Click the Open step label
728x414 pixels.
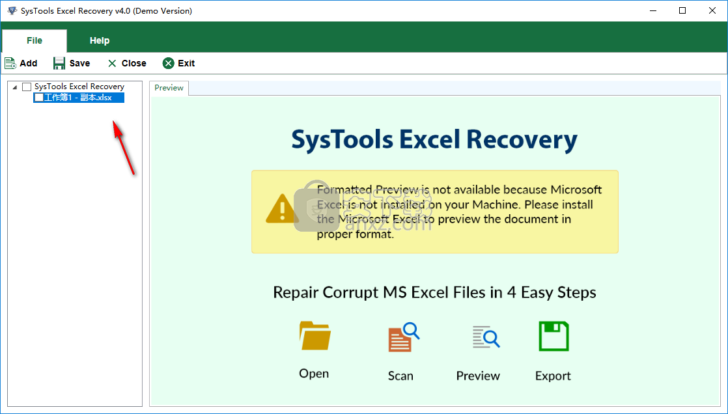[x=314, y=373]
